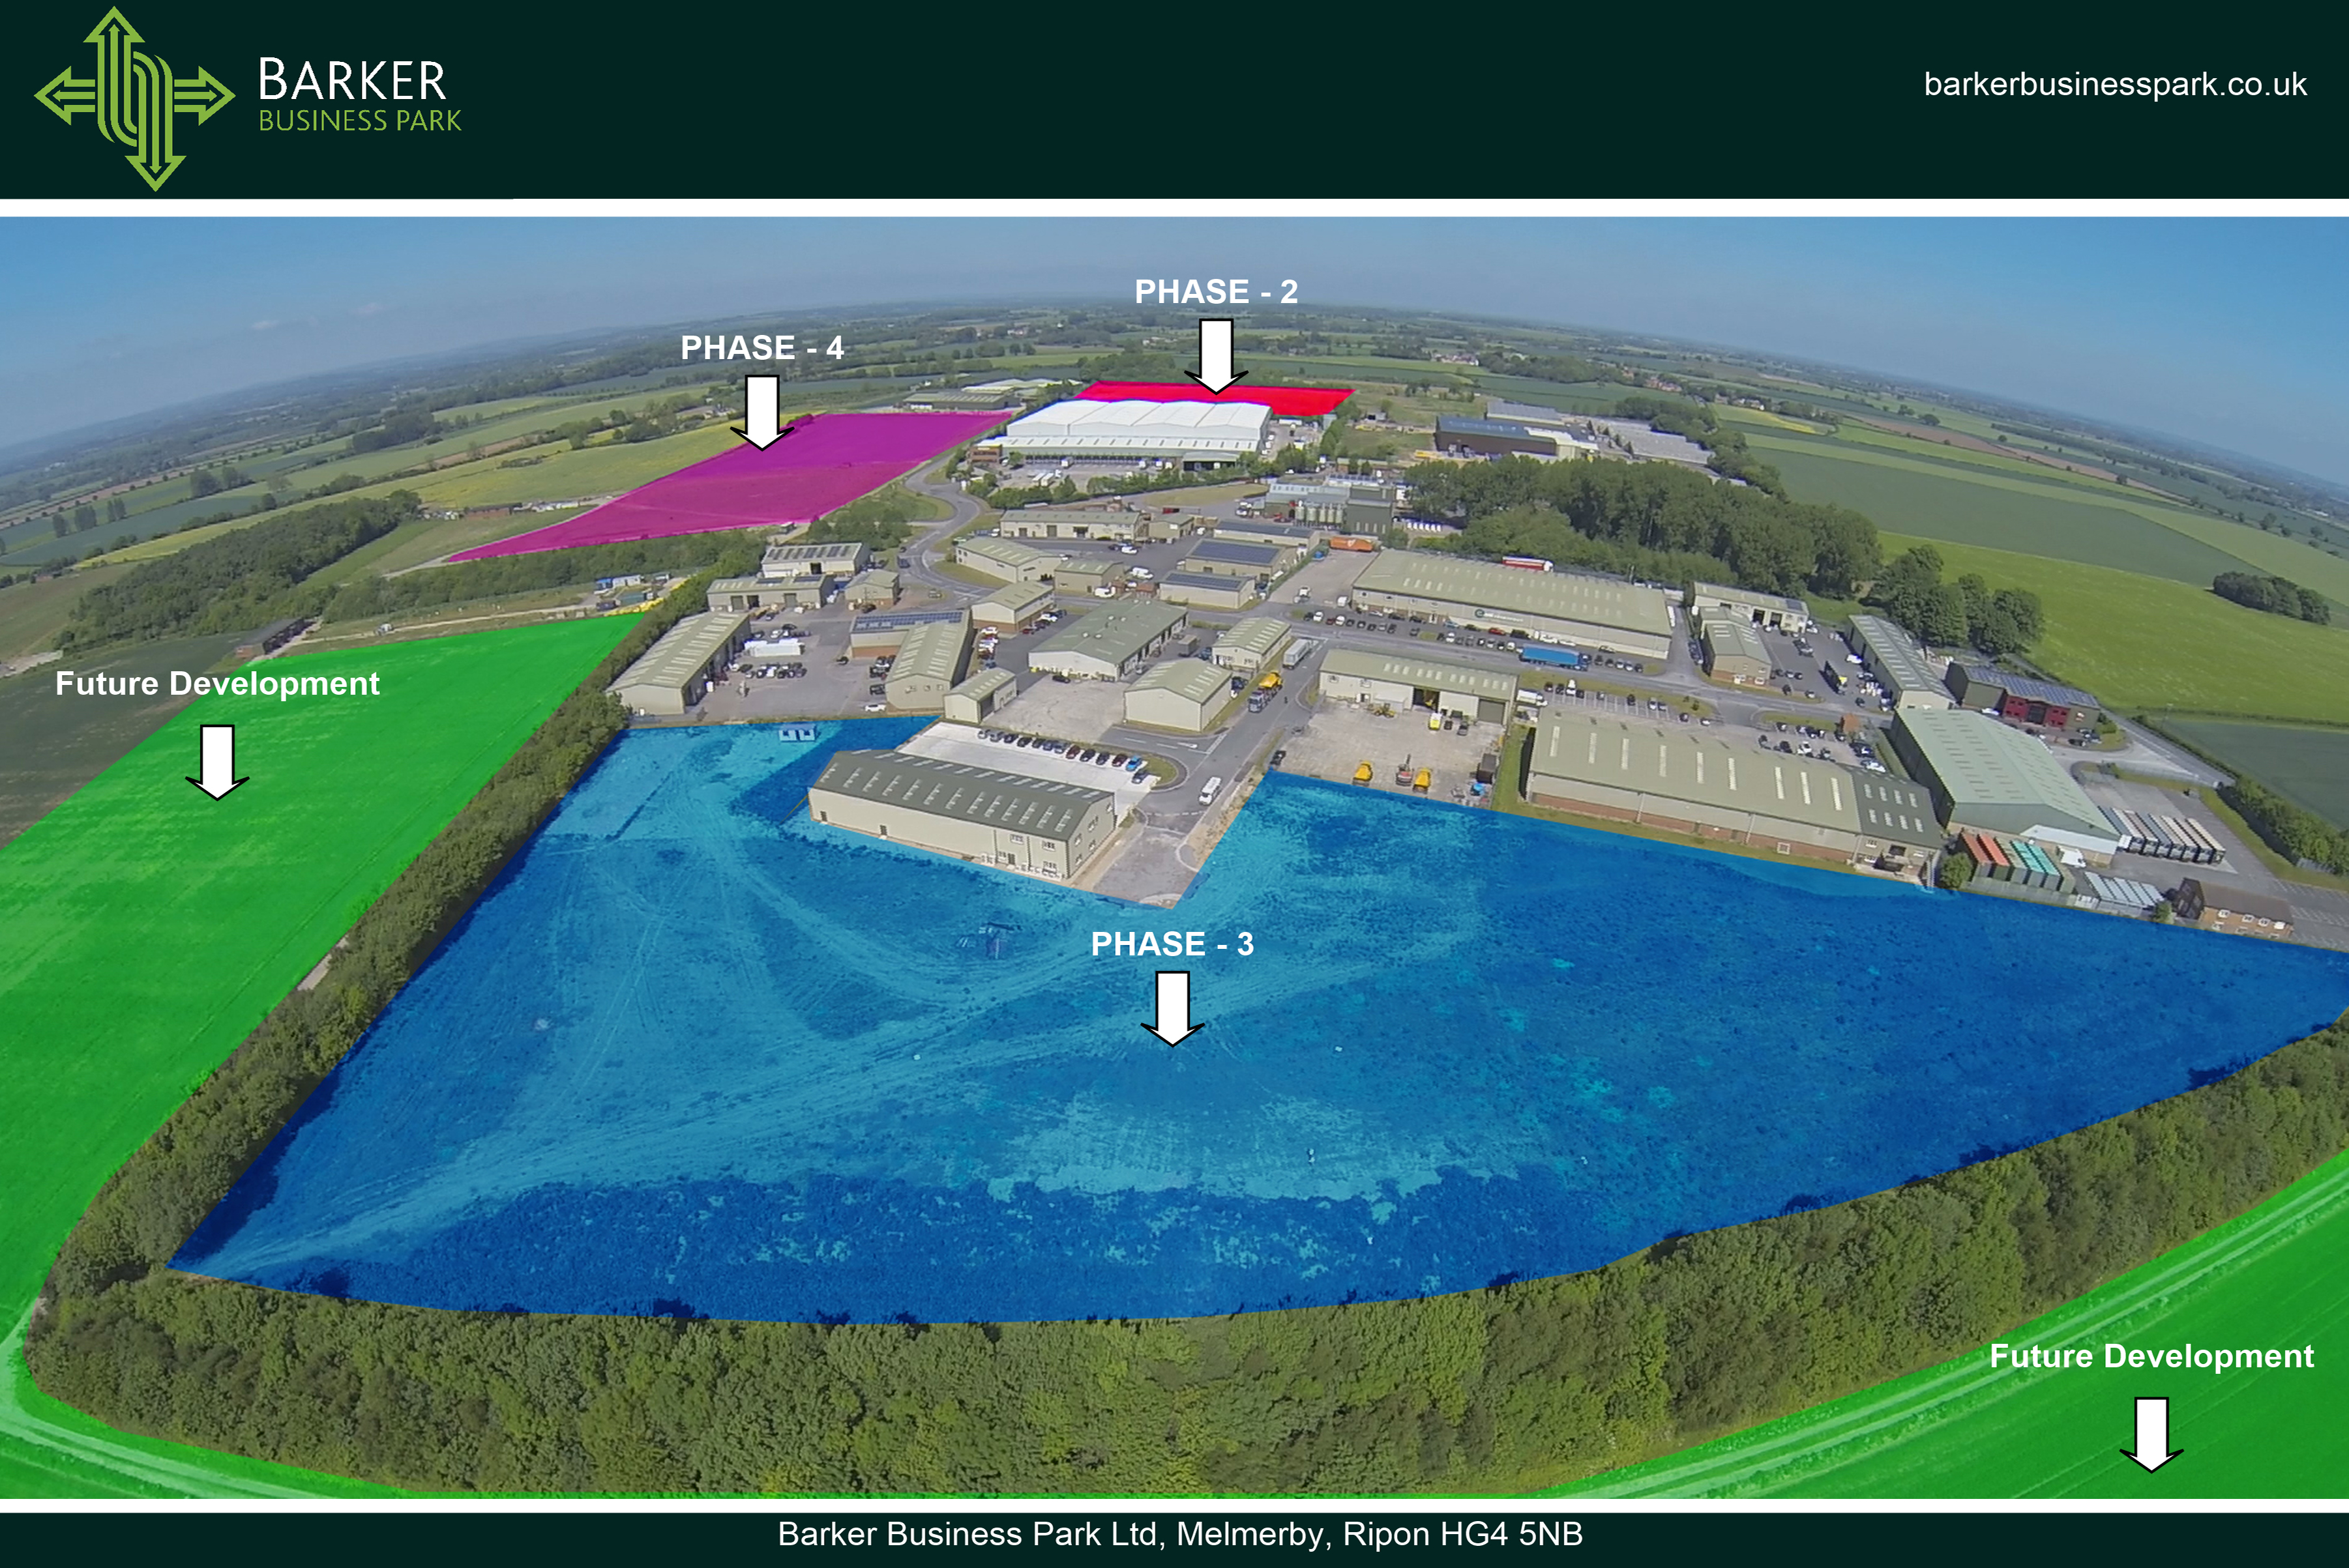Select the left Future Development text label

pos(217,684)
